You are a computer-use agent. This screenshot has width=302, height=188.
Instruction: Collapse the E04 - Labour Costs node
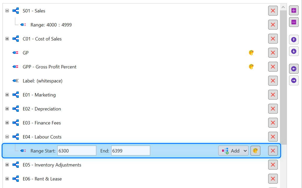point(7,137)
